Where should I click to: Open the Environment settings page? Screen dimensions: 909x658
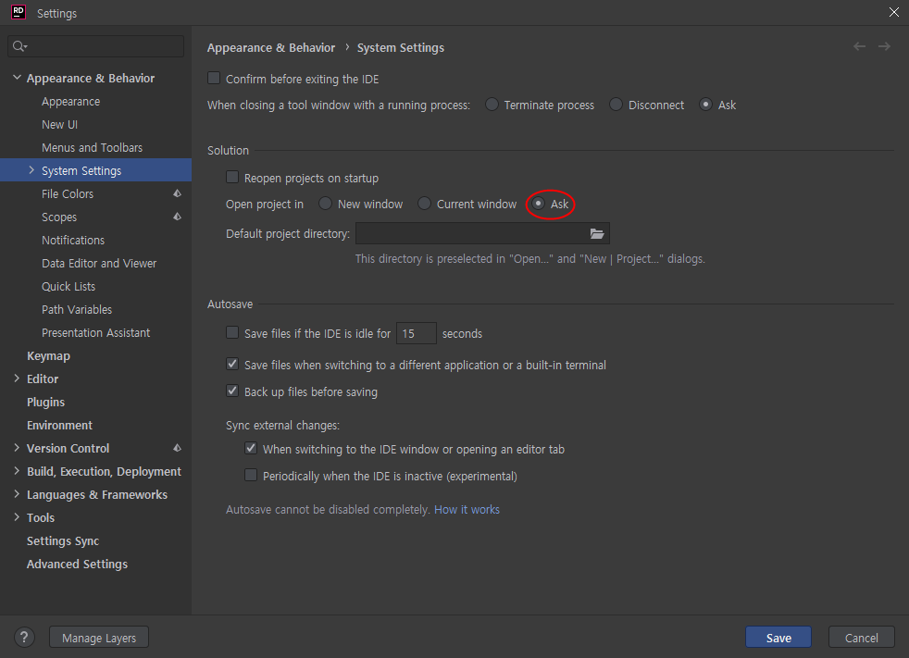click(60, 426)
